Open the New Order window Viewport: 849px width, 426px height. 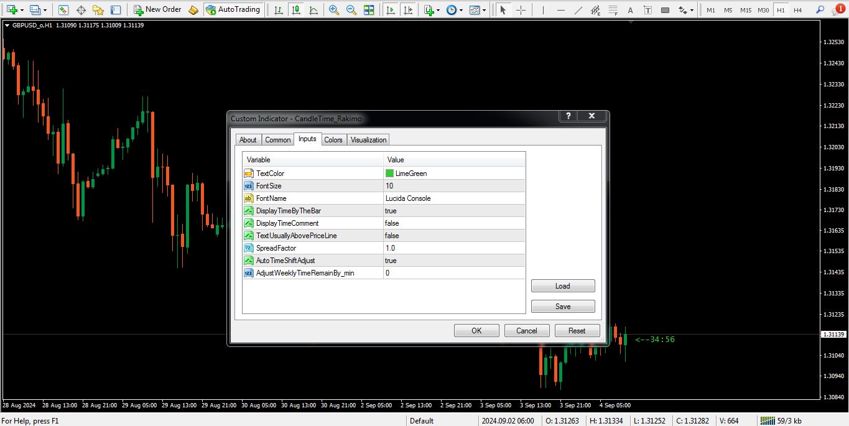(157, 9)
